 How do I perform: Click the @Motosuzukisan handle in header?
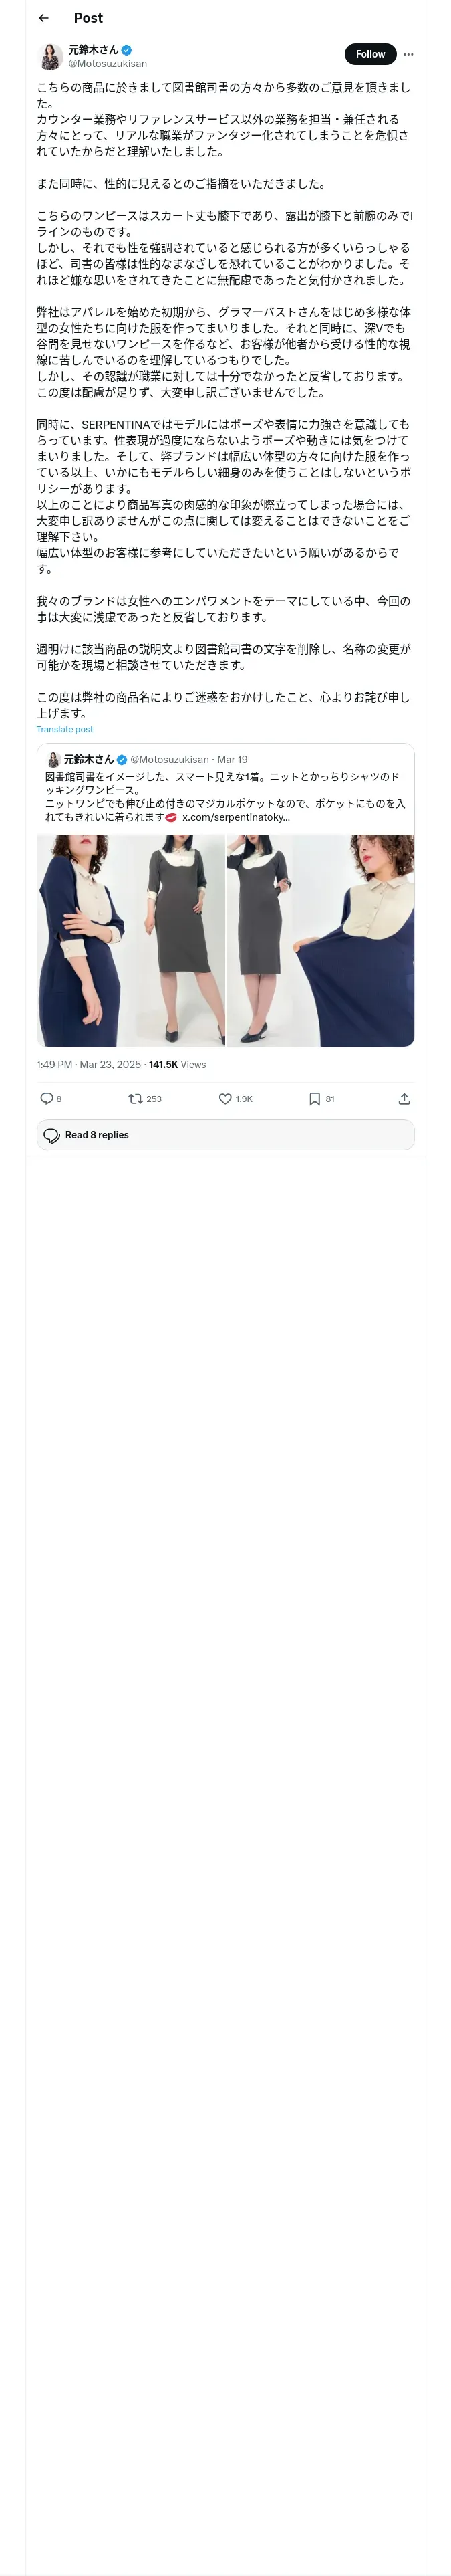pos(107,63)
